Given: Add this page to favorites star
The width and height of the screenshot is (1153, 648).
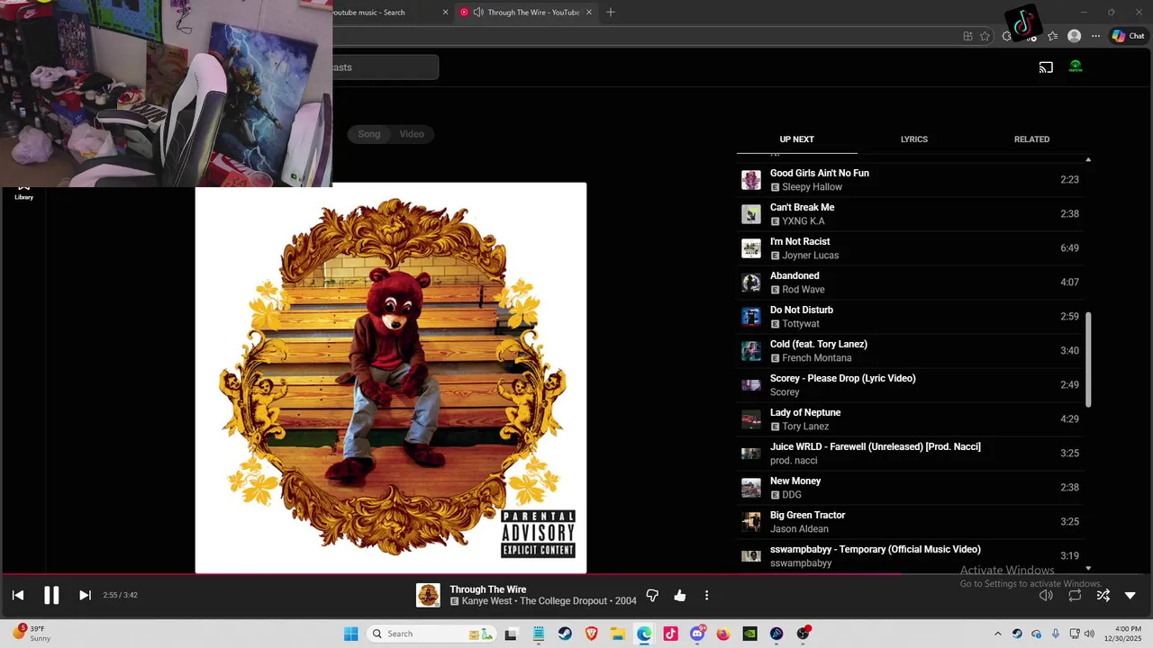Looking at the screenshot, I should (985, 36).
